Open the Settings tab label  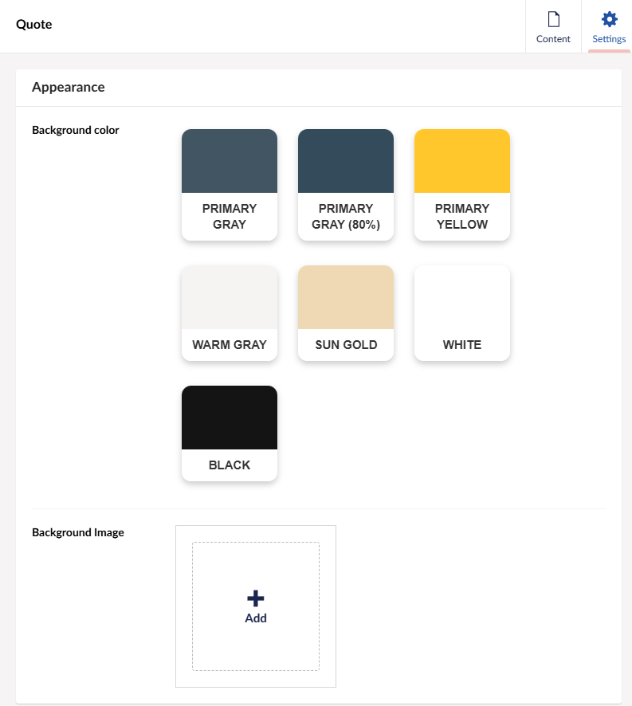(609, 39)
